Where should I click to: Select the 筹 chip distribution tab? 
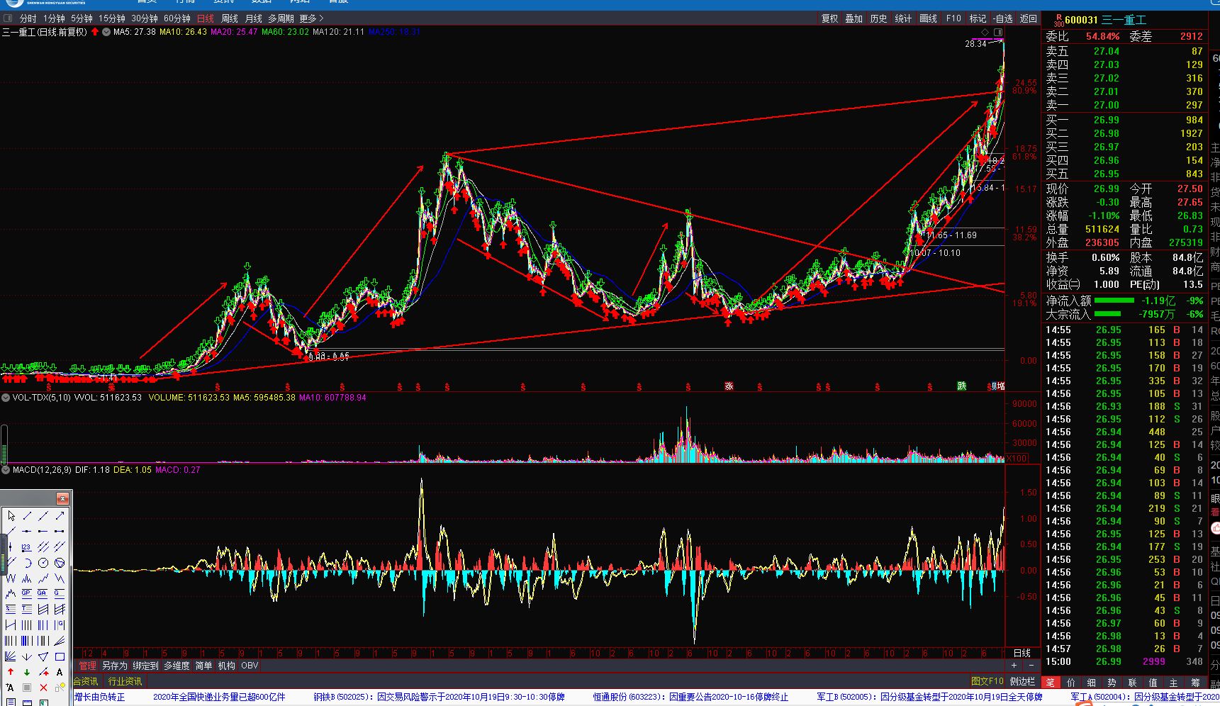[1196, 683]
